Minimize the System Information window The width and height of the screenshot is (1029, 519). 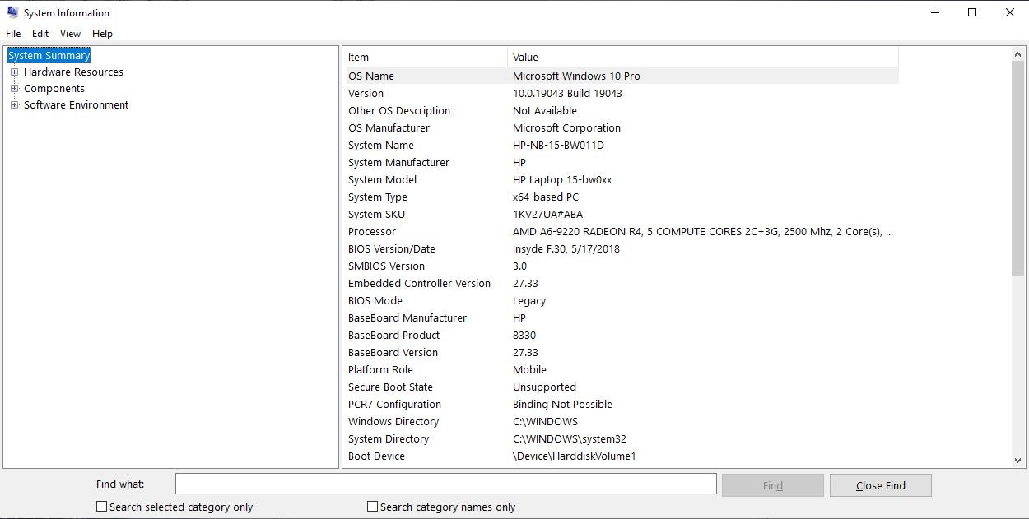click(x=934, y=13)
